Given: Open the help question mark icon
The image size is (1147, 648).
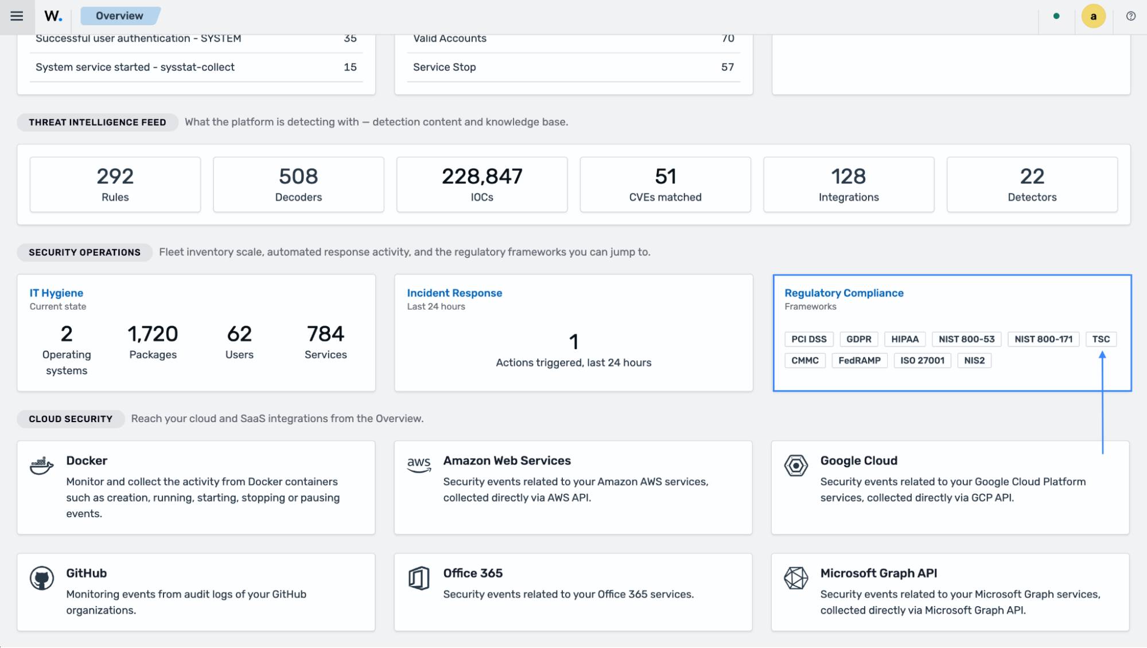Looking at the screenshot, I should click(x=1130, y=16).
